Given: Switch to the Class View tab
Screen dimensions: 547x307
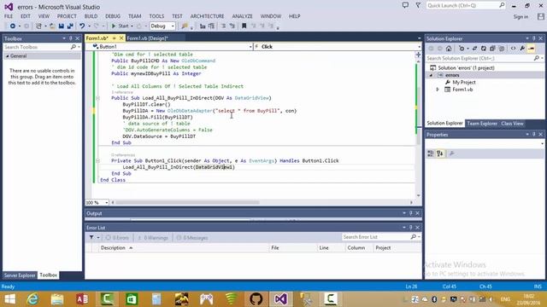Looking at the screenshot, I should click(x=512, y=124).
